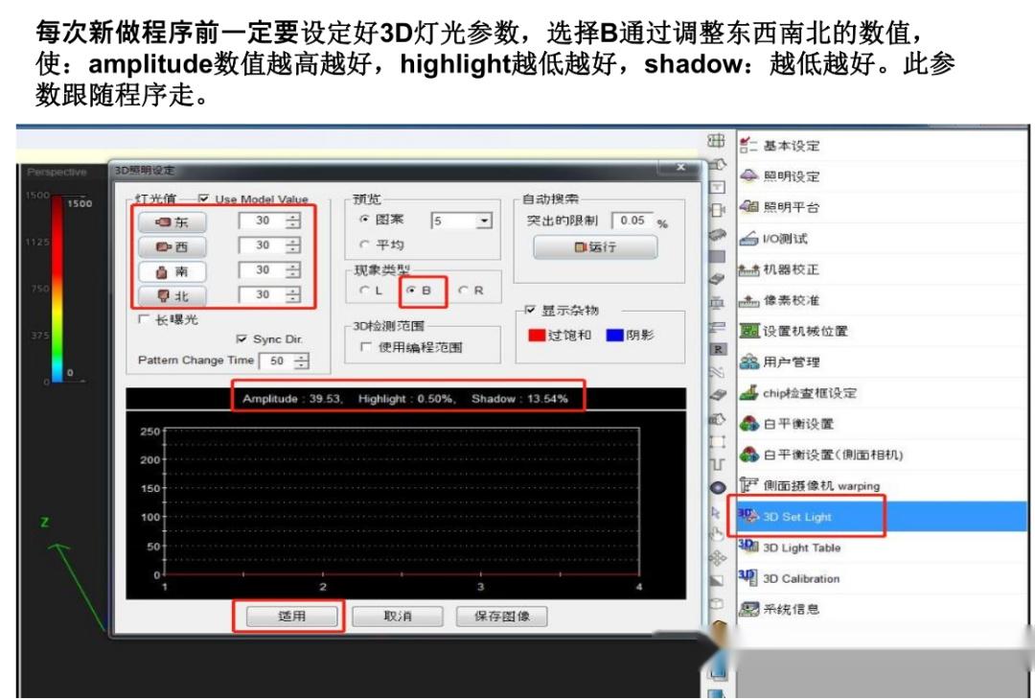1035x699 pixels.
Task: Select the arrow pointer tool icon
Action: click(716, 512)
